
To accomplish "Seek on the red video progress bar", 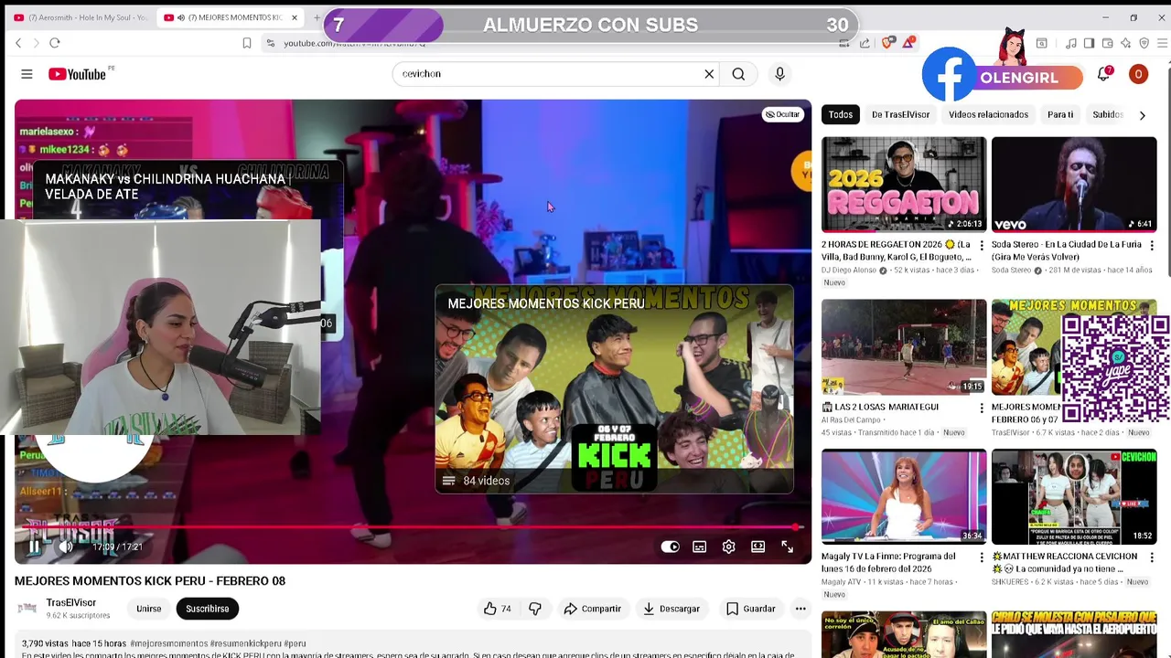I will [409, 527].
